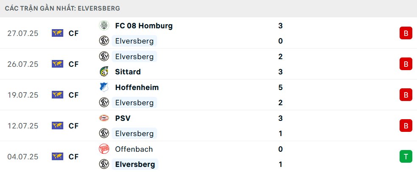Click Elversberg crest in 27.07.25 match
The image size is (417, 172).
click(104, 41)
